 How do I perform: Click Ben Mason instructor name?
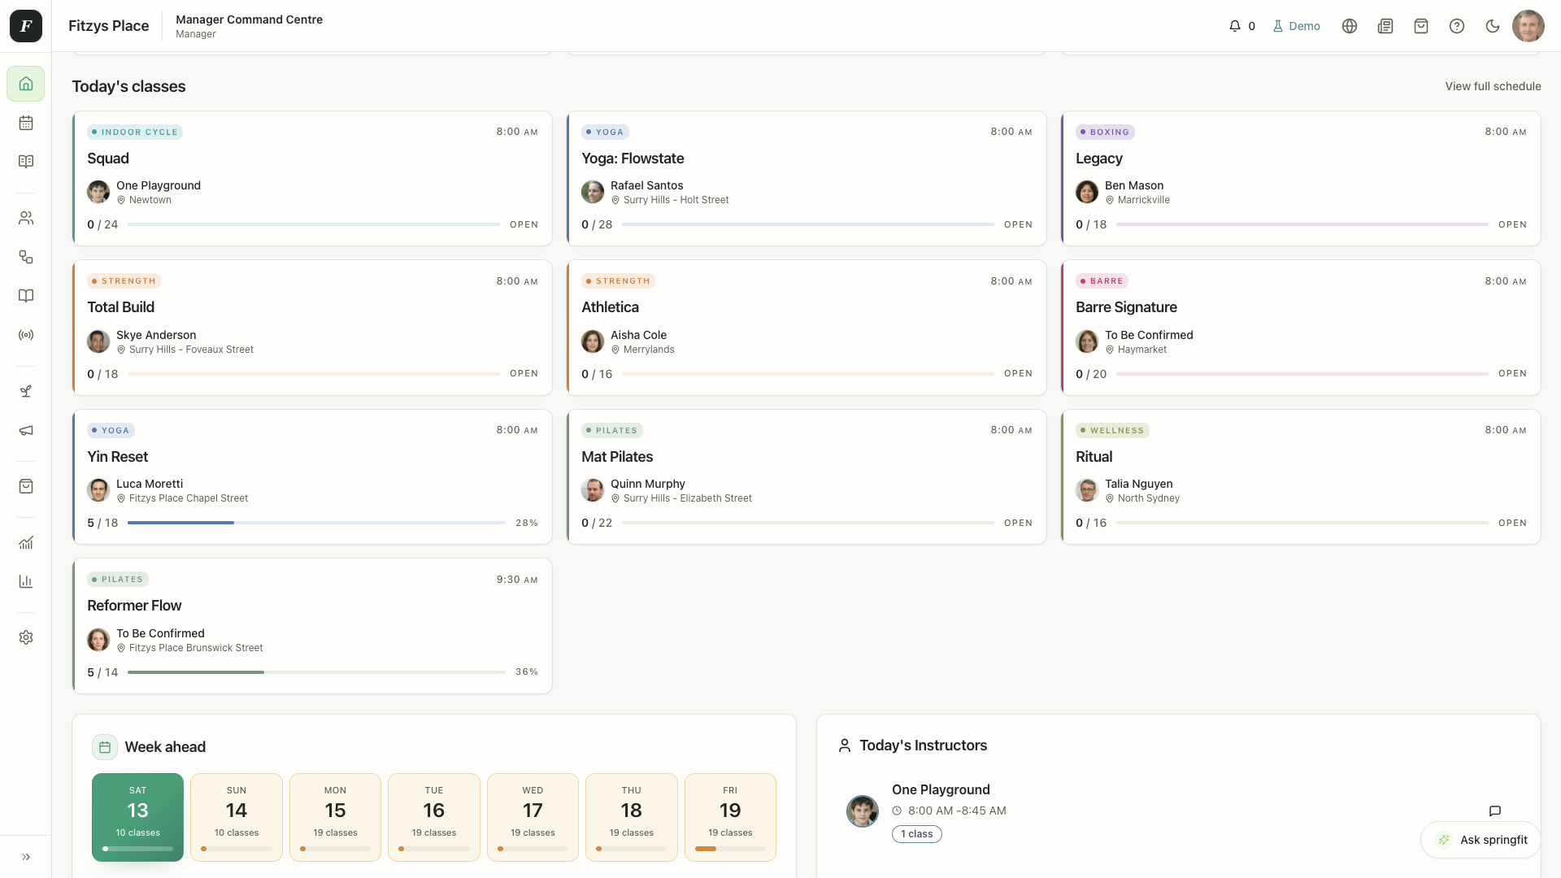[x=1133, y=185]
